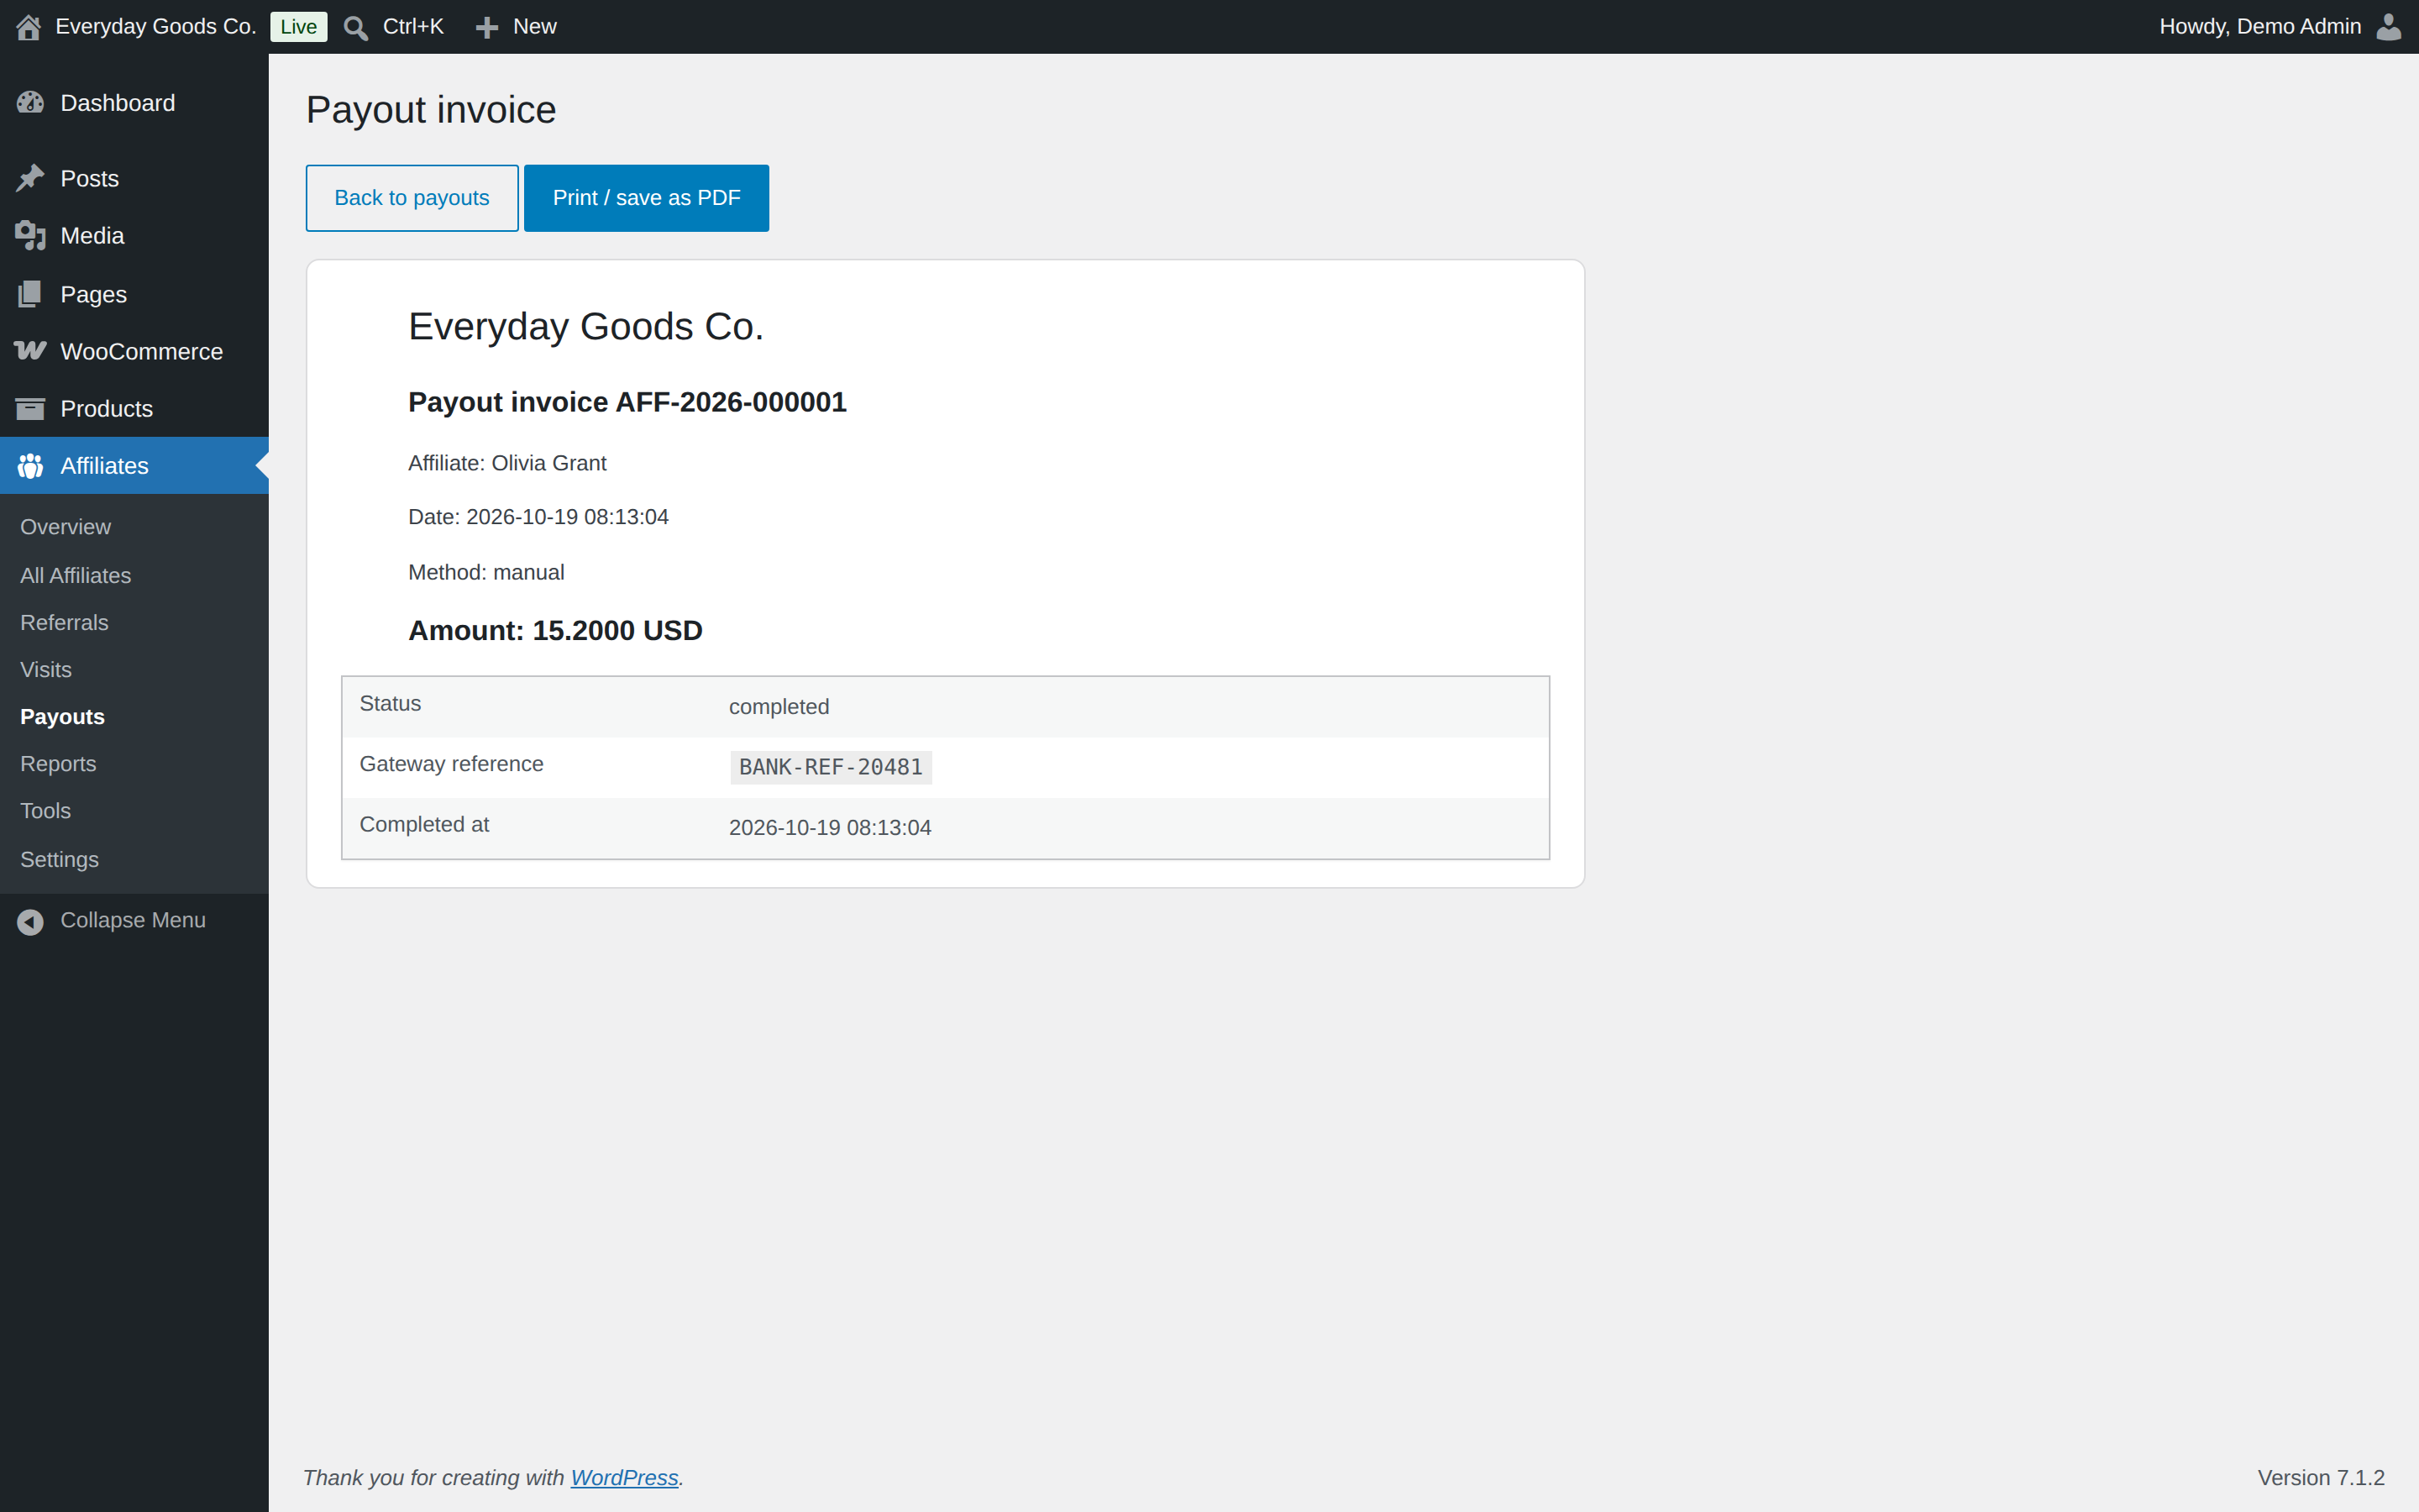
Task: Click the WooCommerce W icon
Action: [30, 351]
